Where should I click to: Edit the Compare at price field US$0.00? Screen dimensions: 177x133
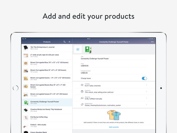[114, 72]
